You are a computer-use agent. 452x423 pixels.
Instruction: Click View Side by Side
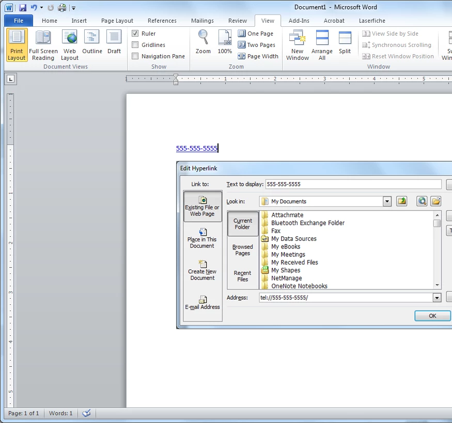(390, 34)
